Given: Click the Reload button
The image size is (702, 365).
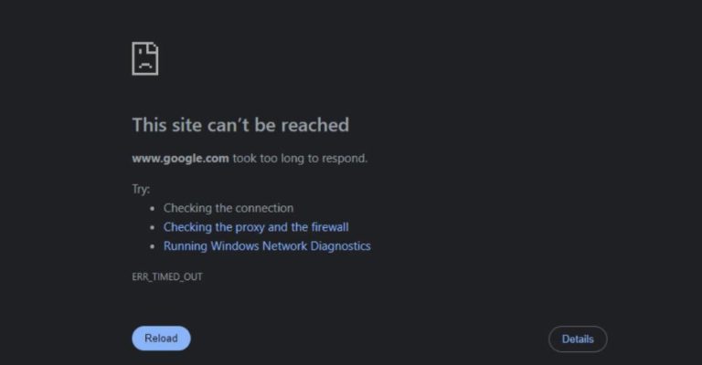Looking at the screenshot, I should click(x=161, y=339).
